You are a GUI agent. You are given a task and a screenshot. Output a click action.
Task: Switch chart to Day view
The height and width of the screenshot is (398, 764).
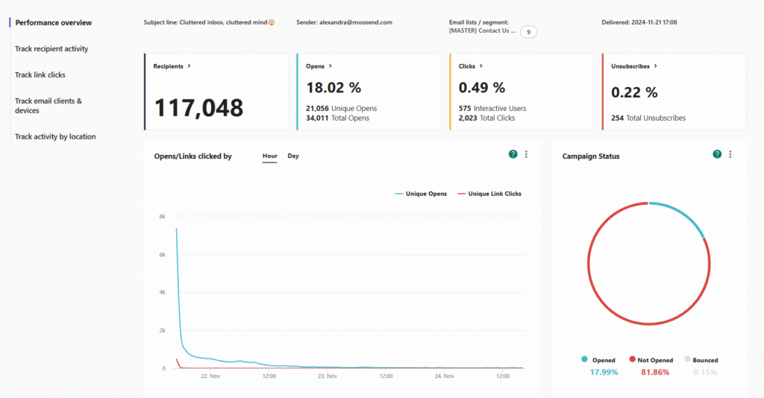click(293, 157)
